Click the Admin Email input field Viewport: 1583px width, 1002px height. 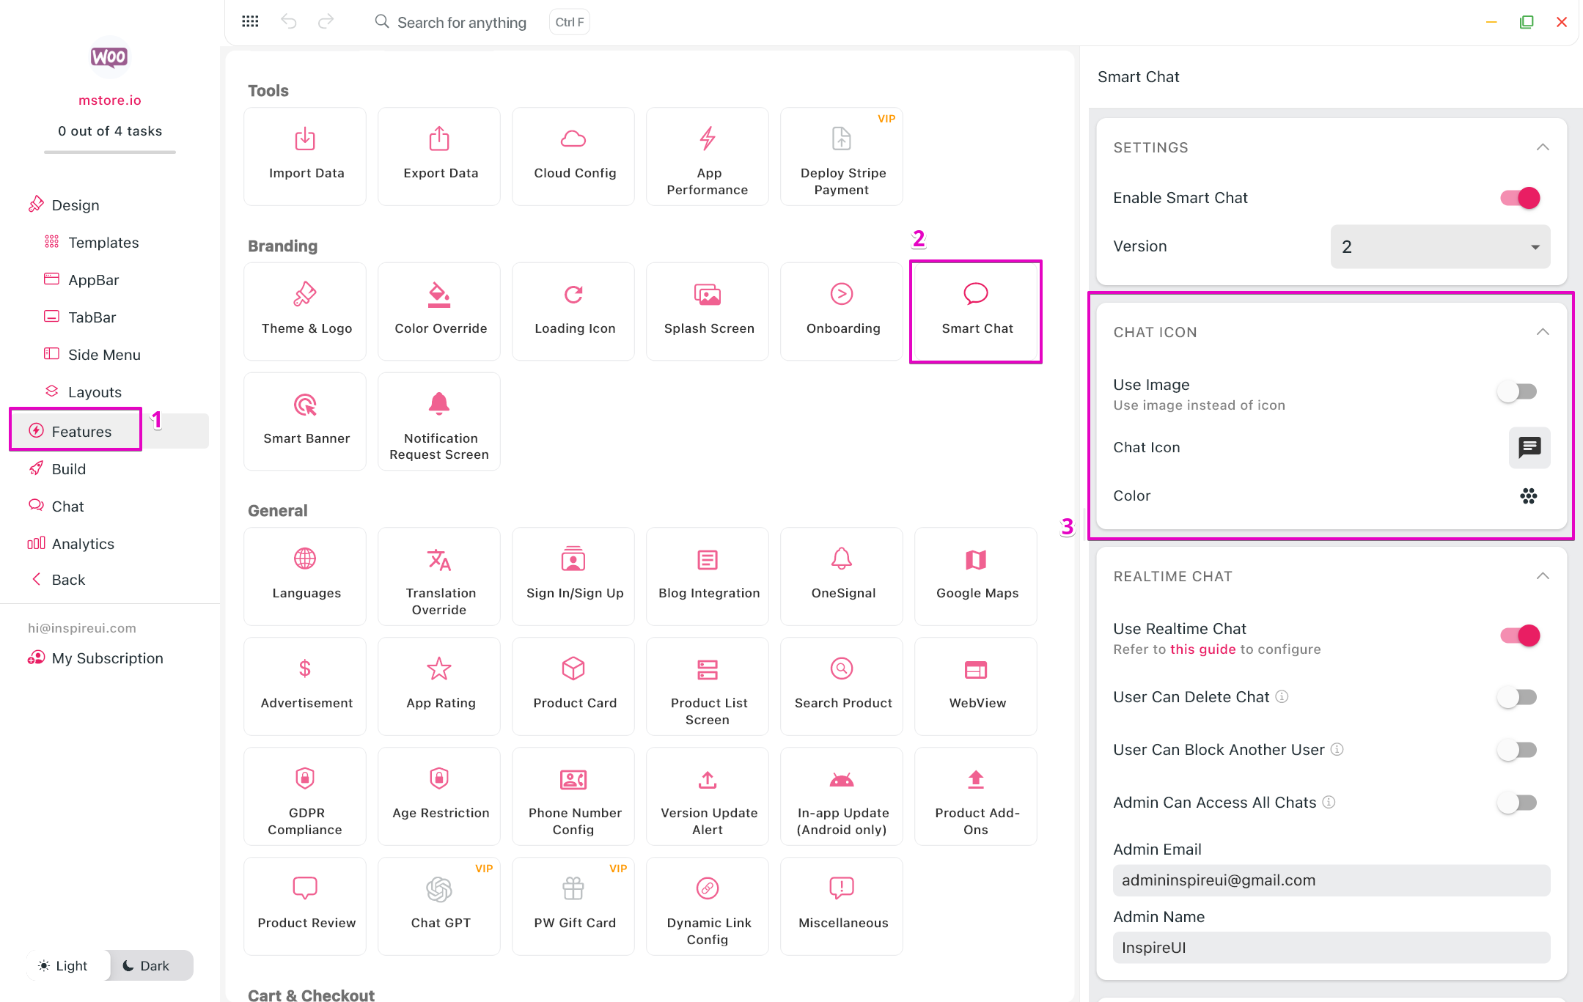pos(1331,880)
